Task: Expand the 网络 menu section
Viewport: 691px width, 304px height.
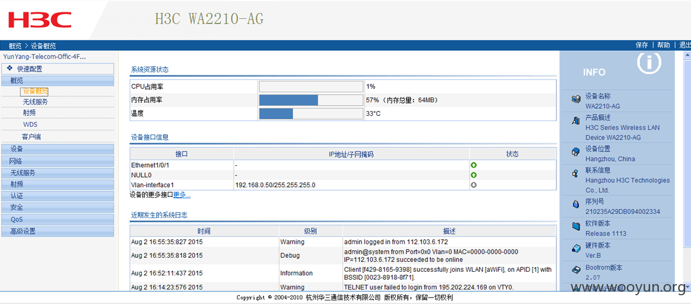Action: click(x=58, y=161)
